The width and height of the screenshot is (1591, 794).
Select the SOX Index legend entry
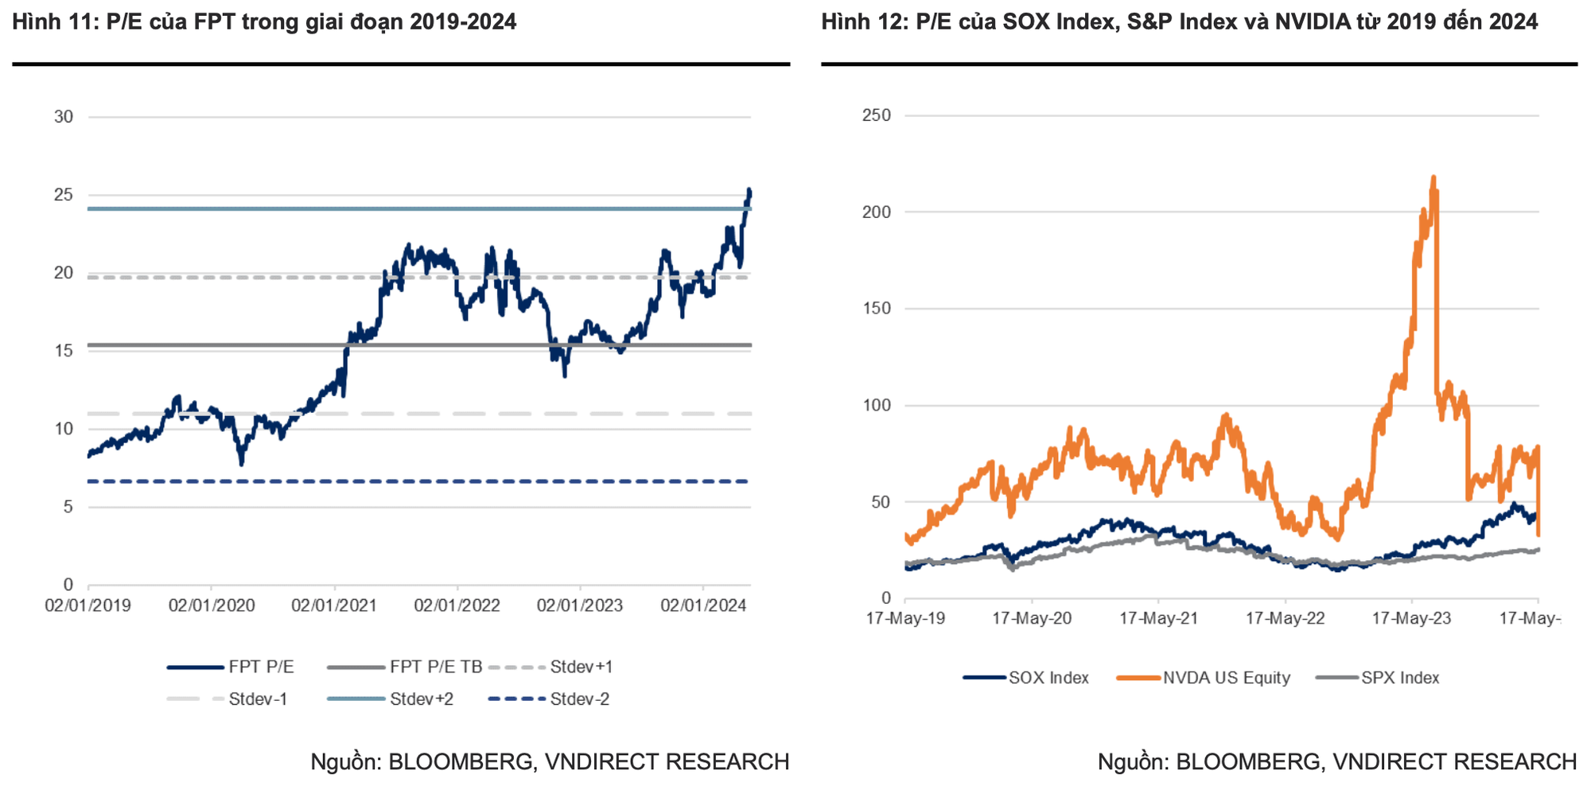click(1025, 678)
